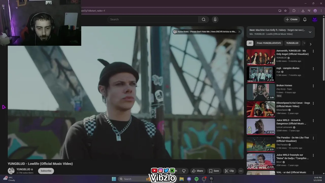This screenshot has width=325, height=183.
Task: Share the video
Action: tap(198, 171)
